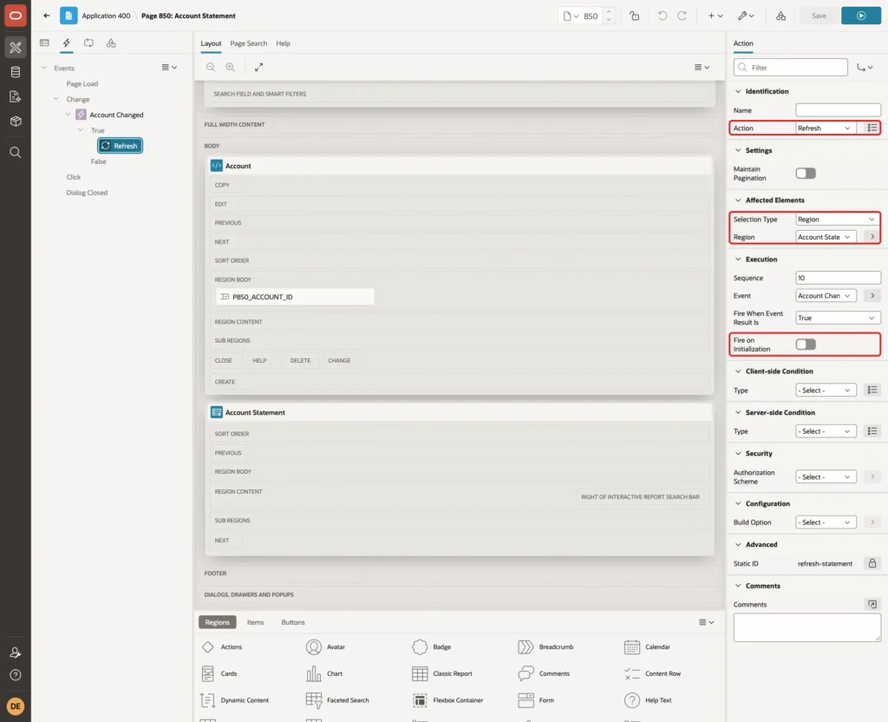Select the Buttons gallery tab
Screen dimensions: 888x722
coord(293,622)
